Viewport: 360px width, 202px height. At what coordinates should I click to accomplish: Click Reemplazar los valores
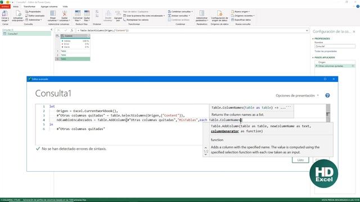click(136, 20)
